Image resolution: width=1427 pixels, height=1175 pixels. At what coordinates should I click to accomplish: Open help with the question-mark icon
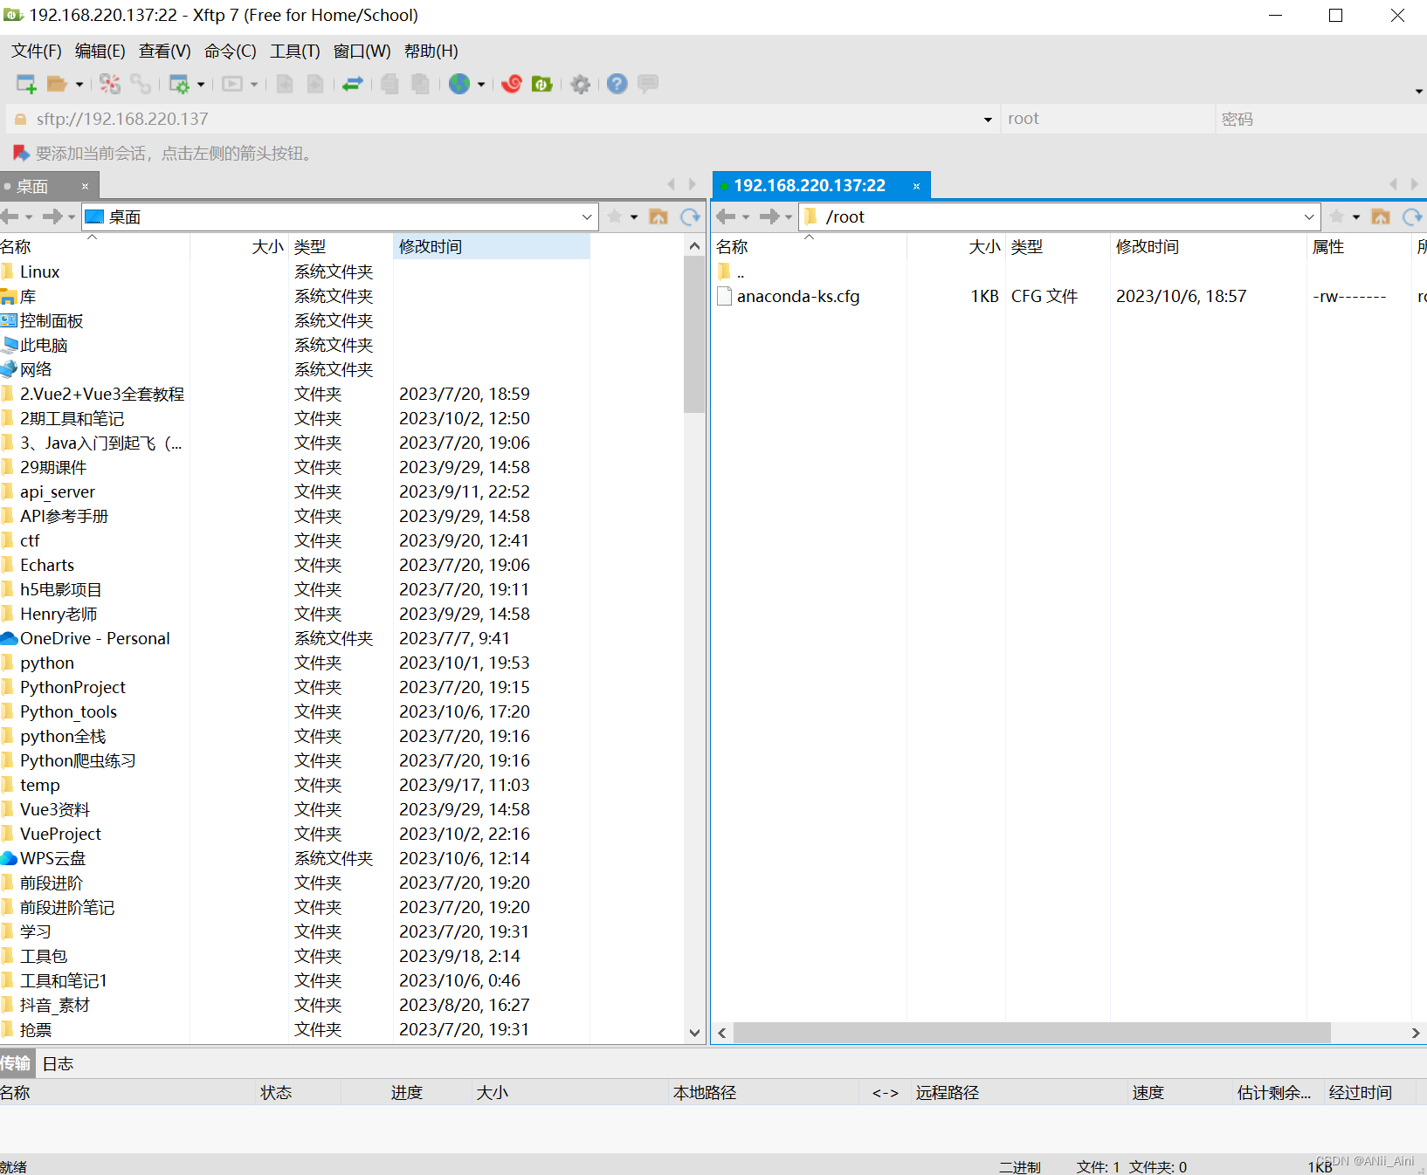(x=617, y=84)
